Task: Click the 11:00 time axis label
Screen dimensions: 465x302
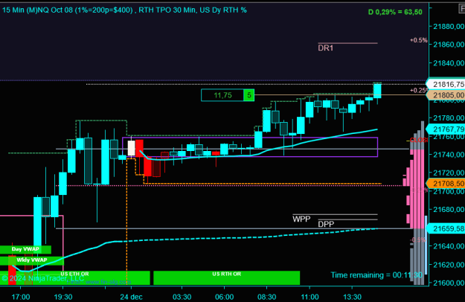Action: coord(310,297)
